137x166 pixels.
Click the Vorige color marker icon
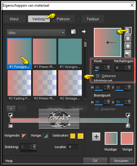coord(46,136)
